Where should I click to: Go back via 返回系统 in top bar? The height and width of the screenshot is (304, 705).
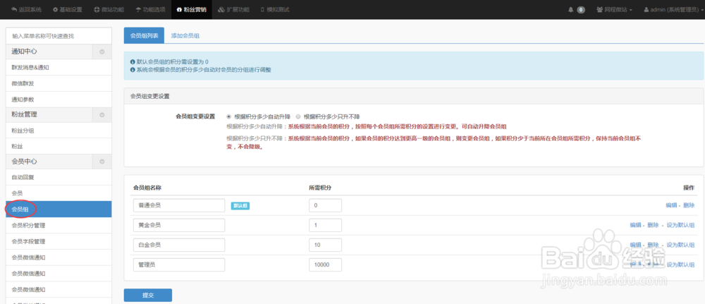tap(26, 9)
